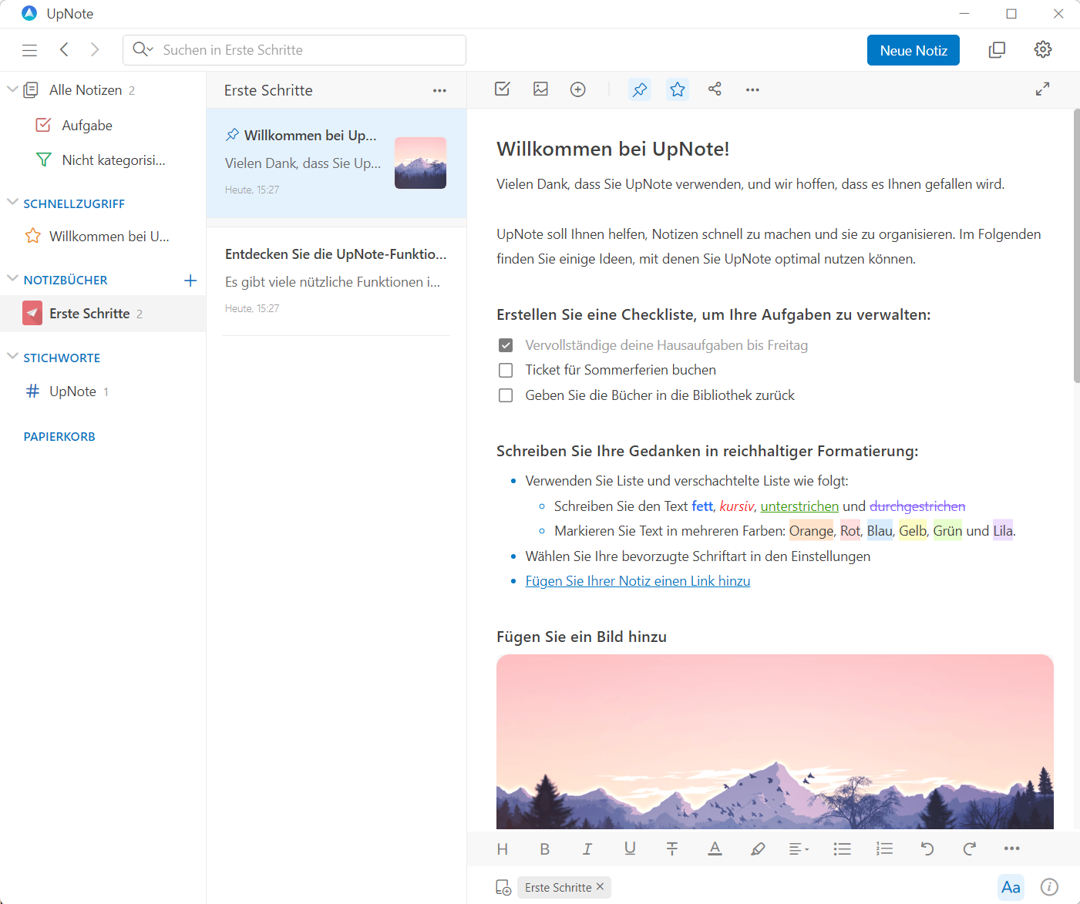This screenshot has width=1080, height=904.
Task: Click the share note icon
Action: (x=715, y=89)
